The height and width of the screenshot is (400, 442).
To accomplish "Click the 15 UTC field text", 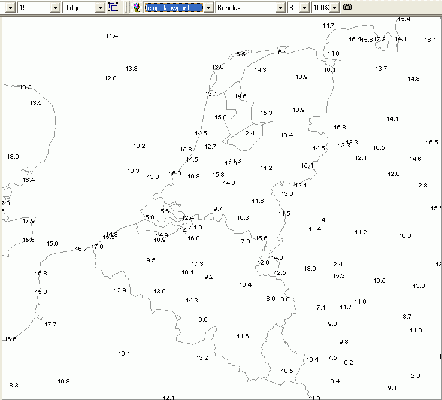I will tap(30, 8).
